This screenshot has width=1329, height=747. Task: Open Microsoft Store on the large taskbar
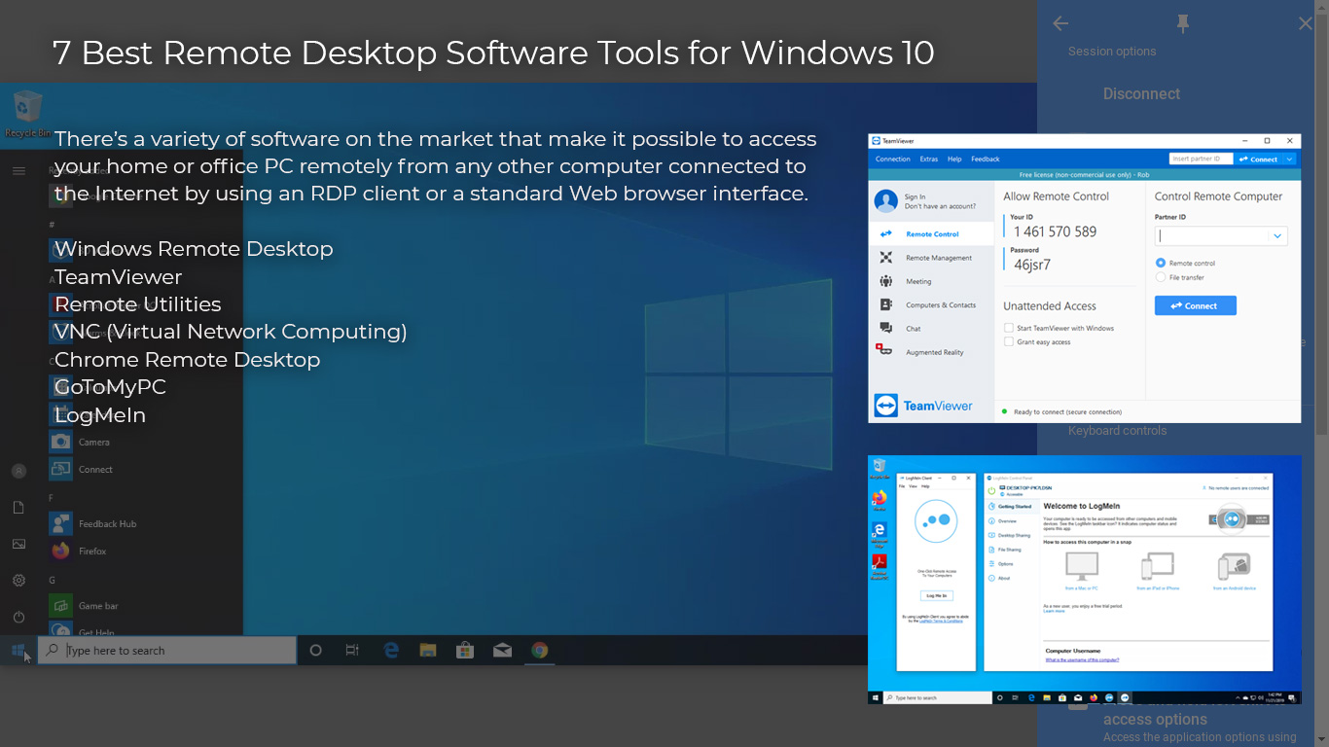pyautogui.click(x=465, y=651)
